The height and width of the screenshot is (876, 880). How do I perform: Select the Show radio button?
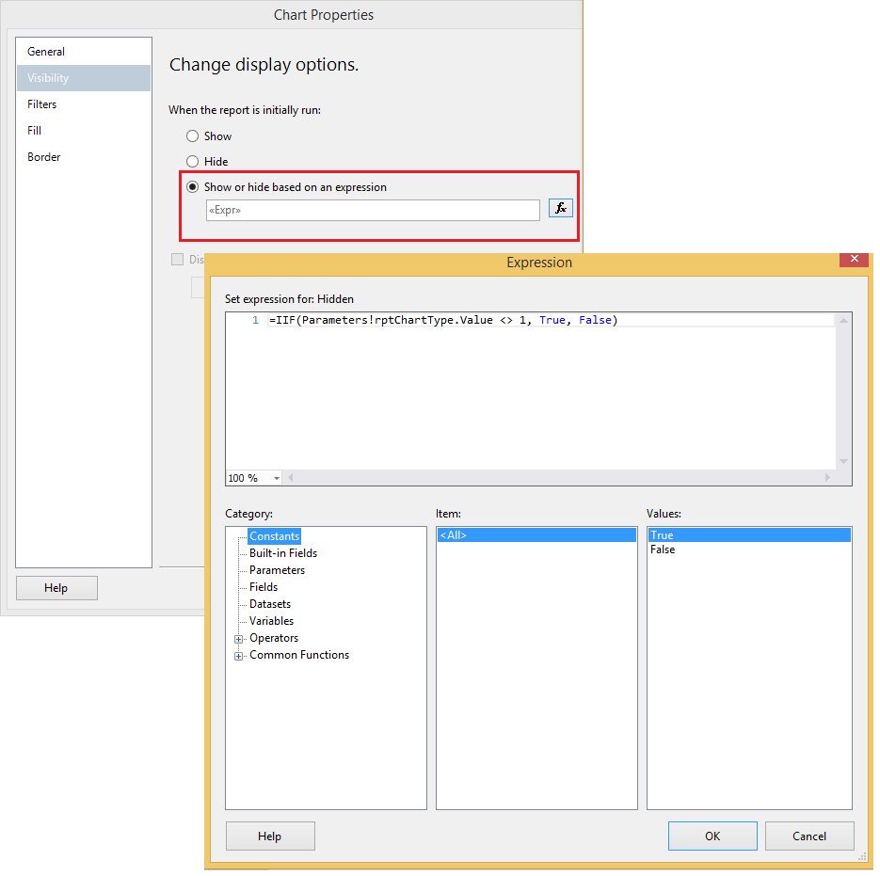tap(193, 135)
